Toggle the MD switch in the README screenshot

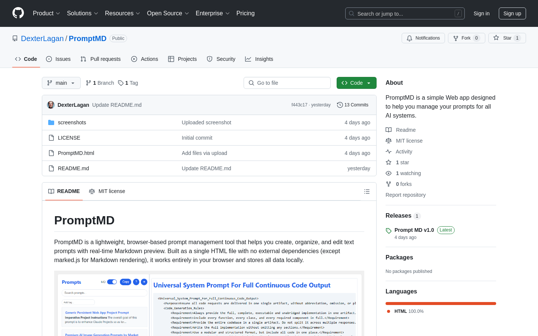[112, 282]
